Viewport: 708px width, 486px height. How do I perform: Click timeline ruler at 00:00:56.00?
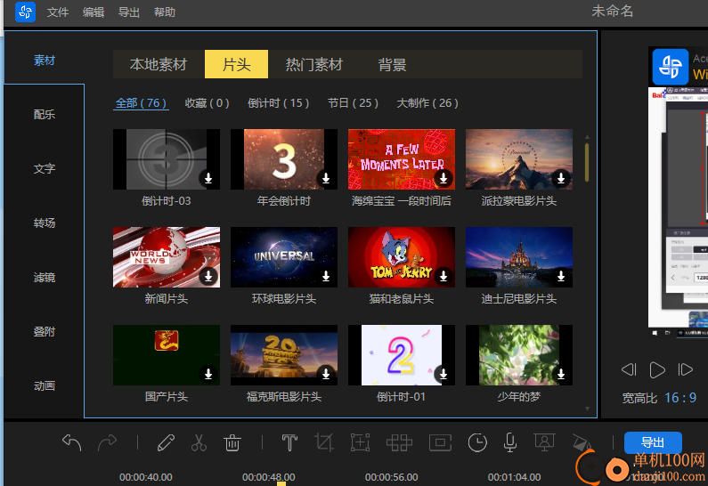[391, 477]
